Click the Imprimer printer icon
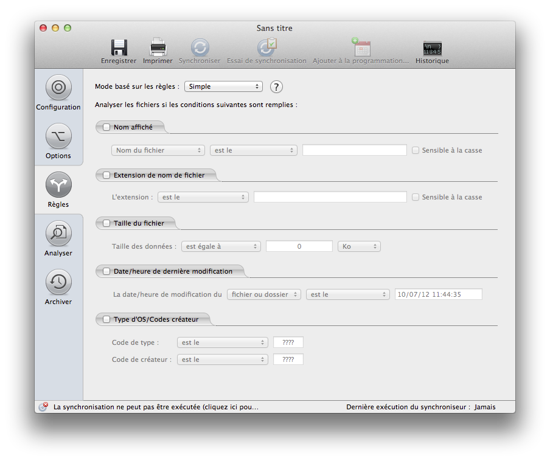The width and height of the screenshot is (550, 461). coord(158,47)
